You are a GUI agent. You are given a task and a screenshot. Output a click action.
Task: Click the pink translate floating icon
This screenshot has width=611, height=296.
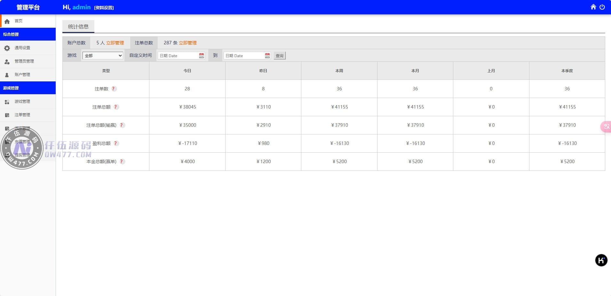point(606,126)
